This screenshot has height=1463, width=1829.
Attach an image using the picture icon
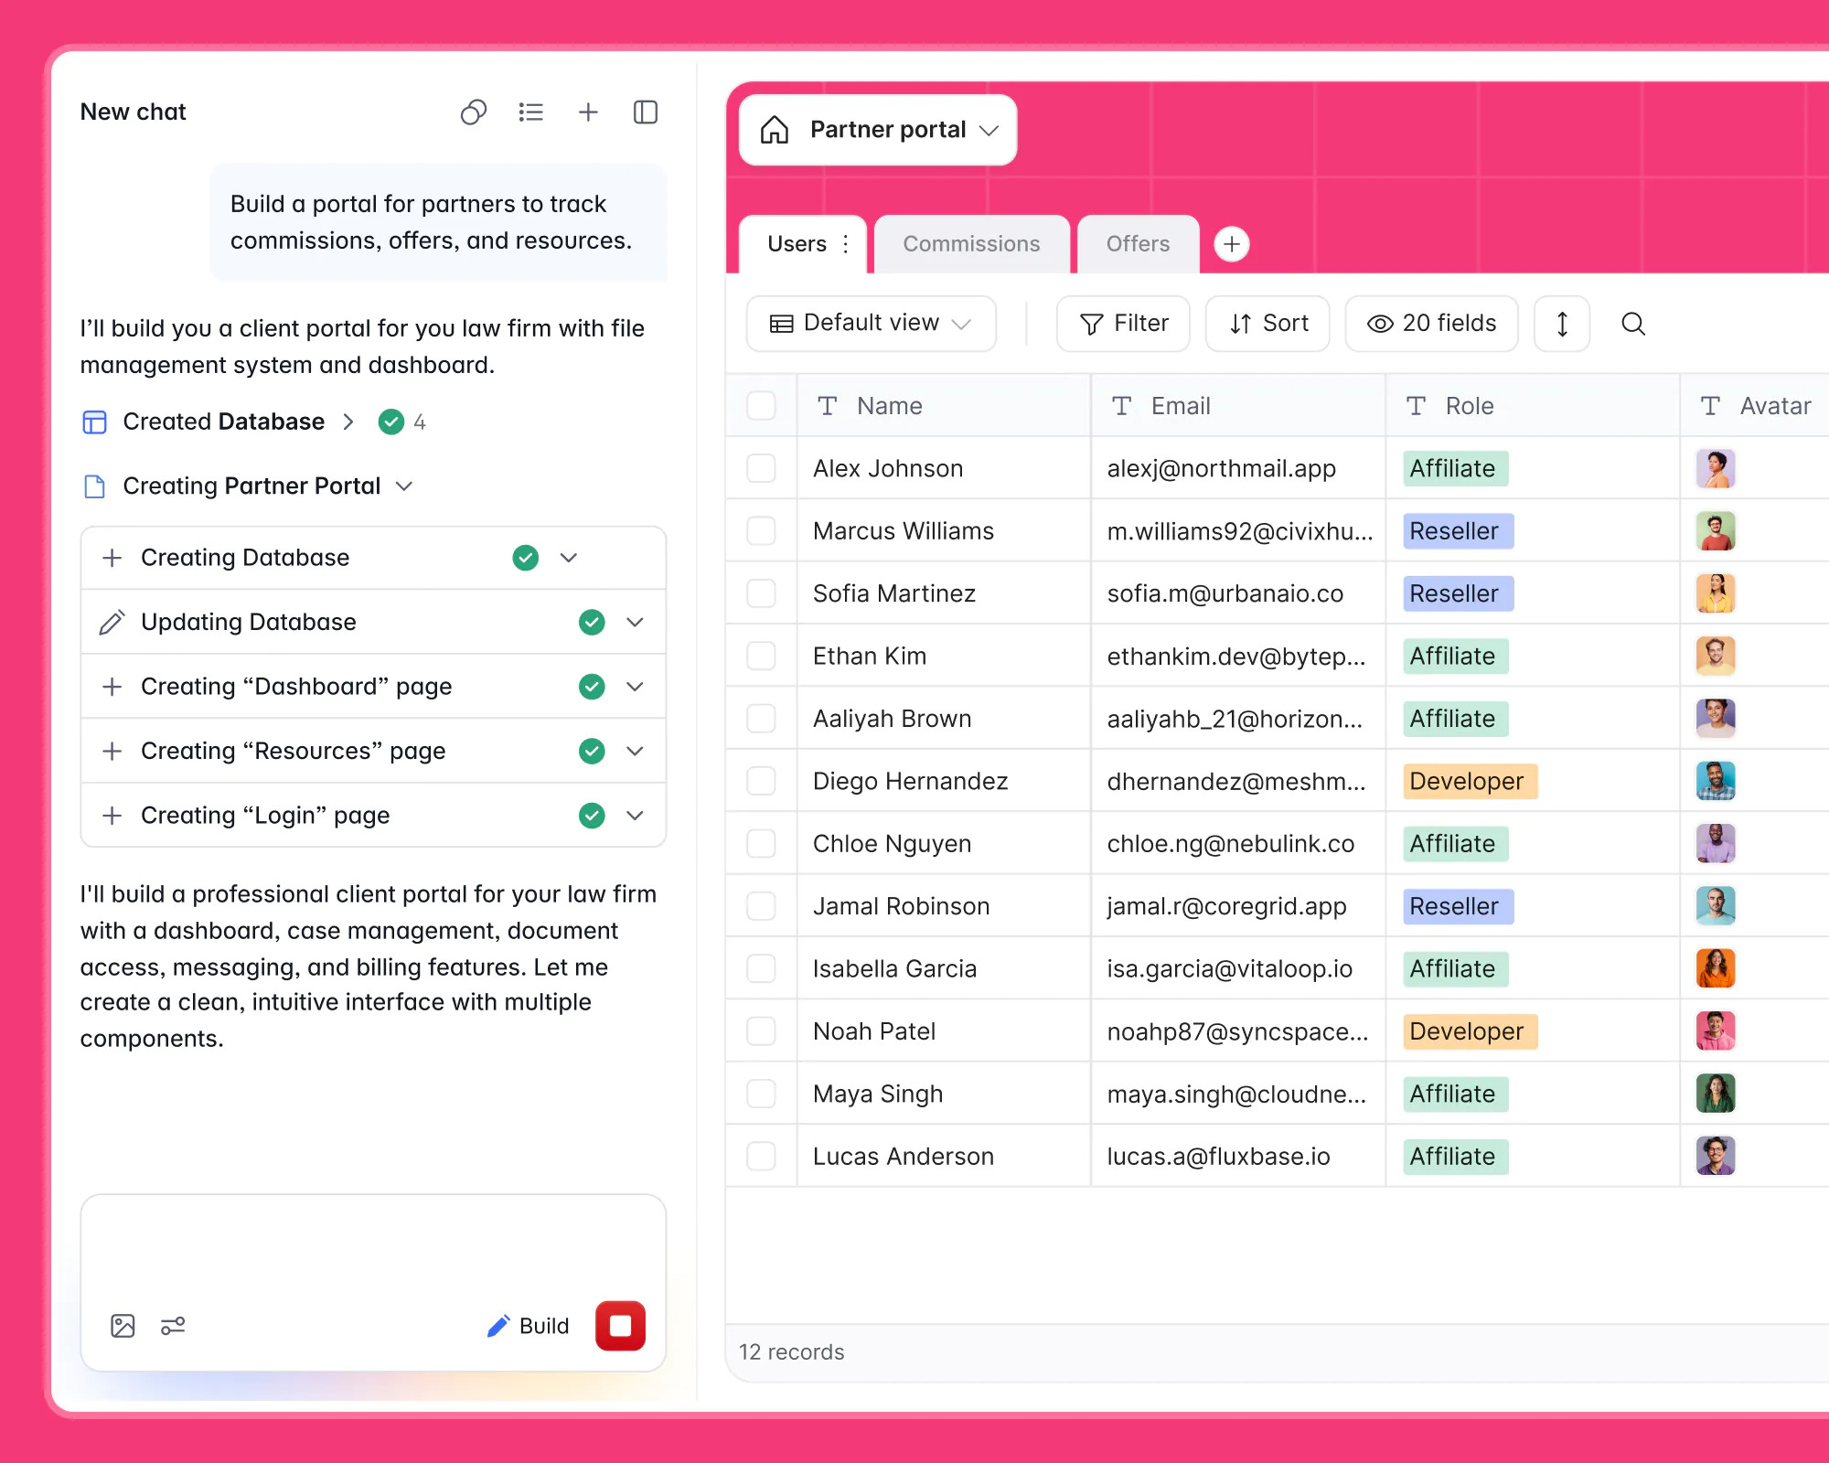123,1326
